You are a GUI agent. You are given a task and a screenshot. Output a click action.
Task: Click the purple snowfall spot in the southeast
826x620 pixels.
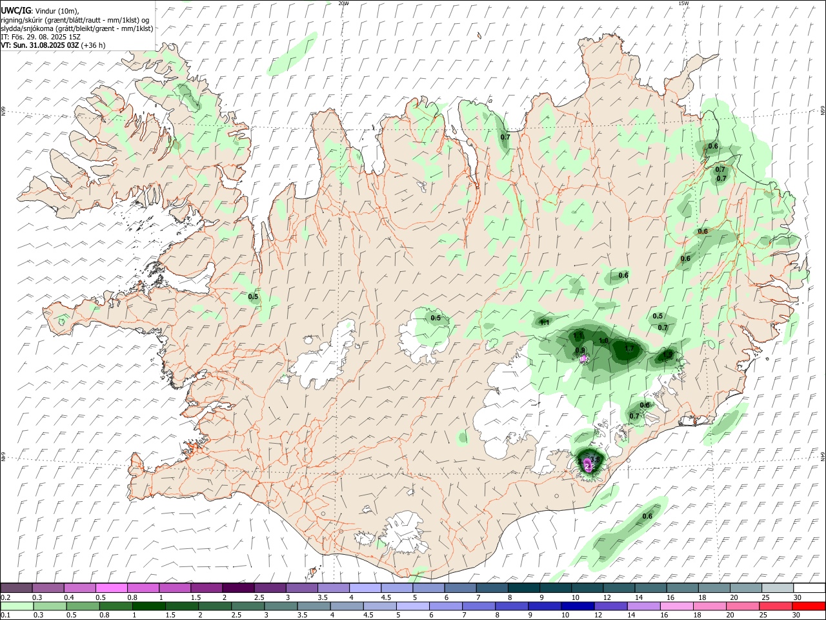pyautogui.click(x=588, y=465)
